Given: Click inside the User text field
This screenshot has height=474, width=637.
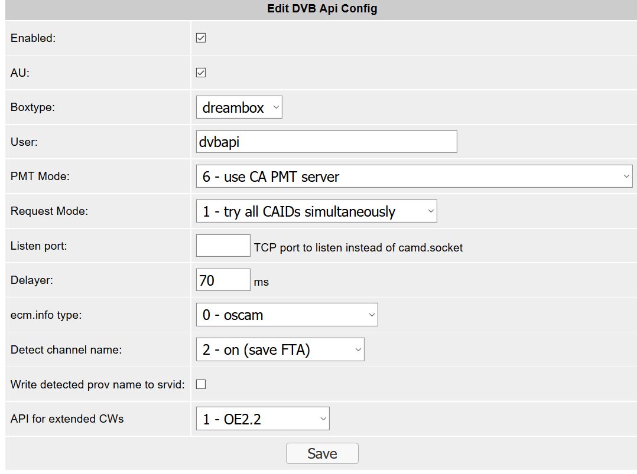Looking at the screenshot, I should point(326,142).
